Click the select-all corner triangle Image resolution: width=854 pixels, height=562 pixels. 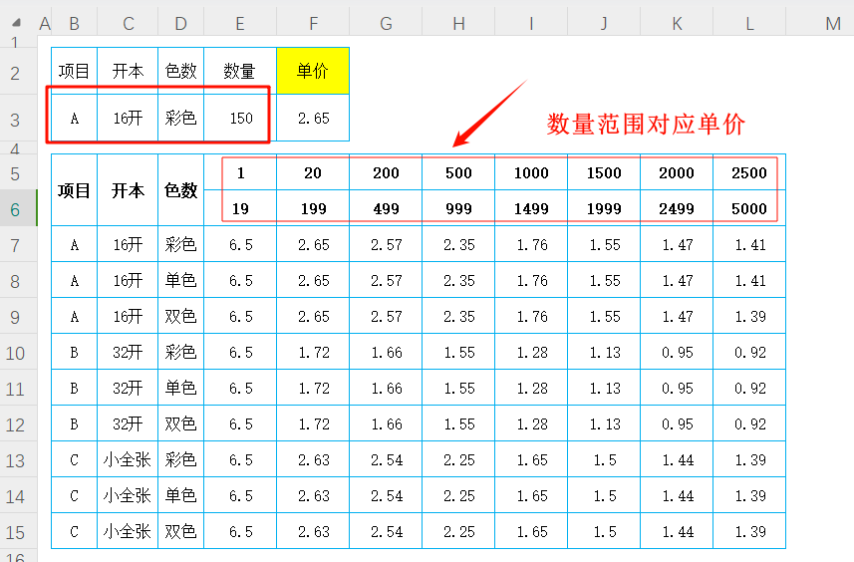[16, 23]
